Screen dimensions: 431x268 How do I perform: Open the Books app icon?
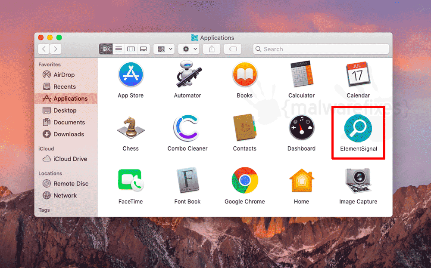[x=245, y=74]
